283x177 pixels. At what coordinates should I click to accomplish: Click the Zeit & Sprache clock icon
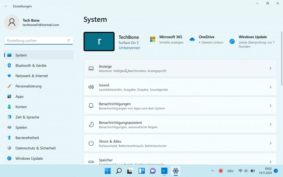point(9,117)
